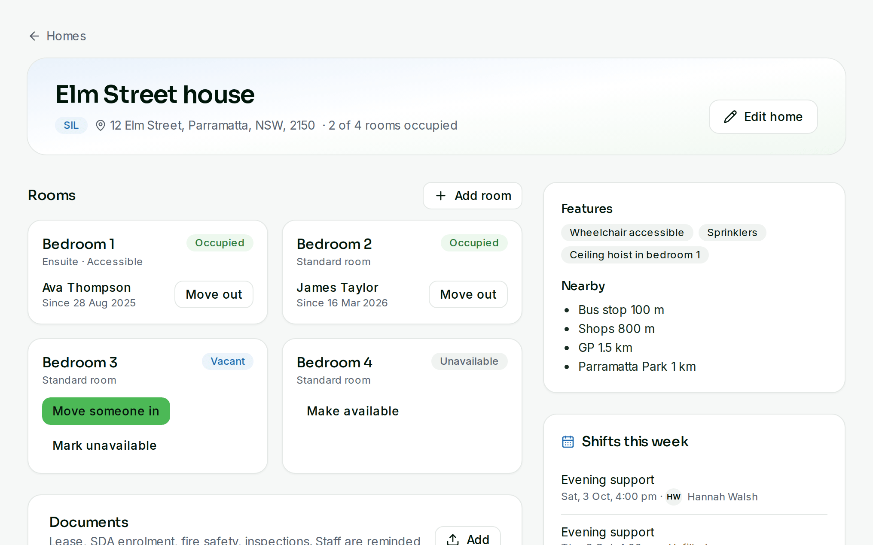
Task: Move out Ava Thompson from Bedroom 1
Action: point(214,294)
